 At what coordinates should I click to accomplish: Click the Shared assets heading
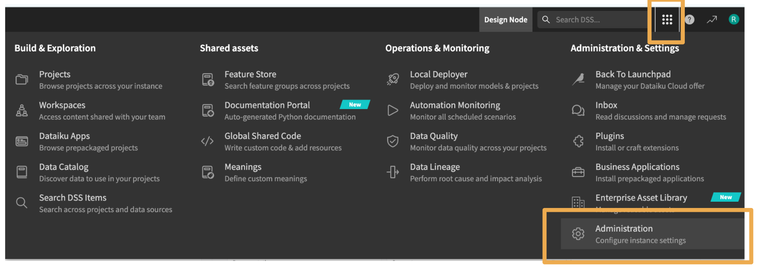(x=229, y=48)
